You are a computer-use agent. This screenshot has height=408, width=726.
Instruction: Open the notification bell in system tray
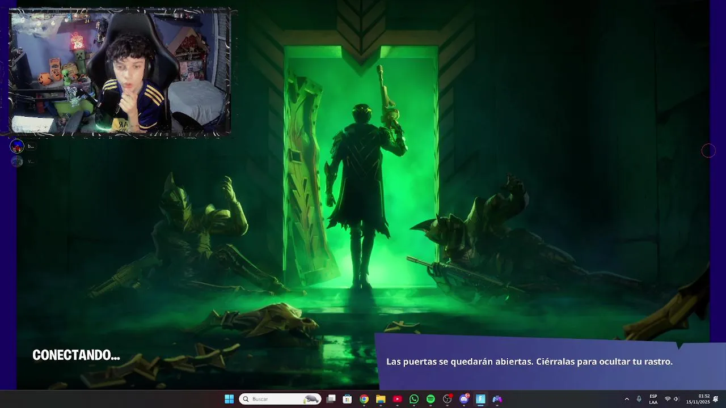(x=716, y=399)
